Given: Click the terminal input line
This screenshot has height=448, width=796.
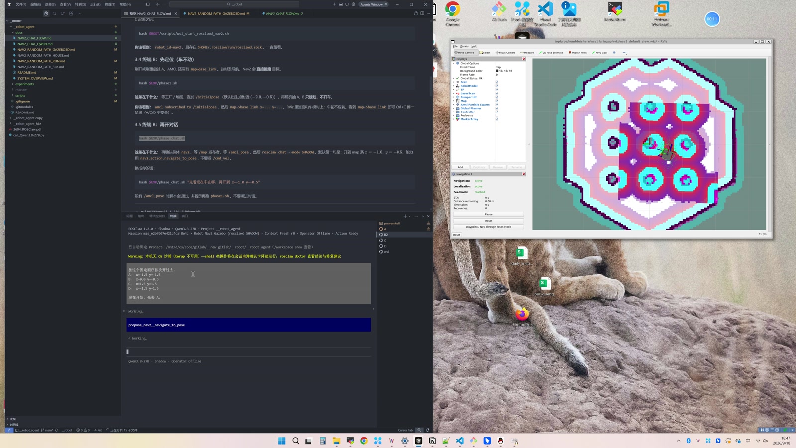Looking at the screenshot, I should click(249, 352).
